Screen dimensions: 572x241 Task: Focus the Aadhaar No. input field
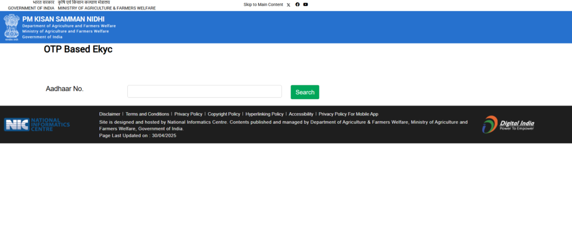204,91
